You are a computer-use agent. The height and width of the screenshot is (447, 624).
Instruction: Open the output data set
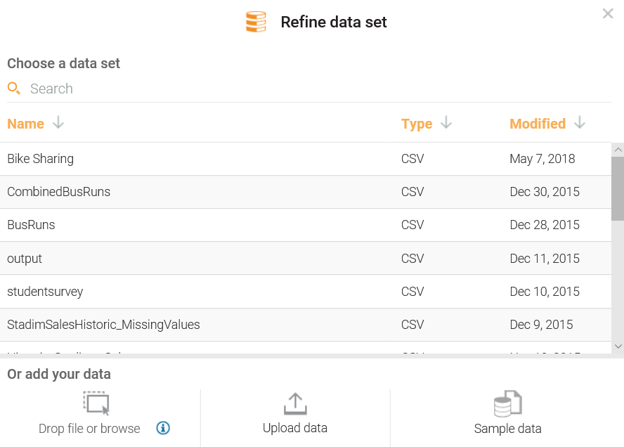coord(25,259)
